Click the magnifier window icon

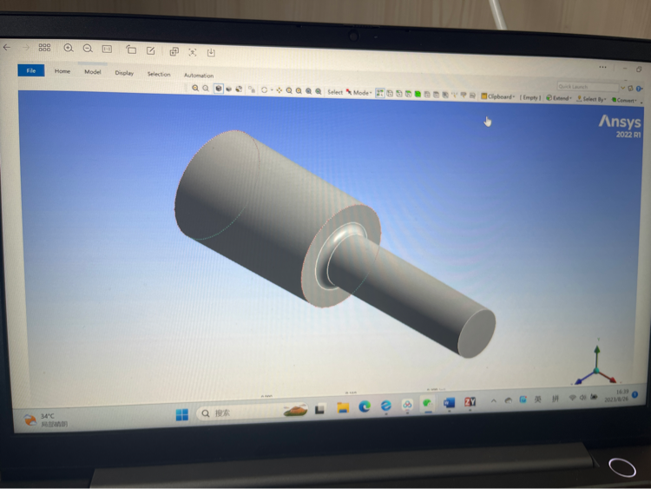pos(319,91)
